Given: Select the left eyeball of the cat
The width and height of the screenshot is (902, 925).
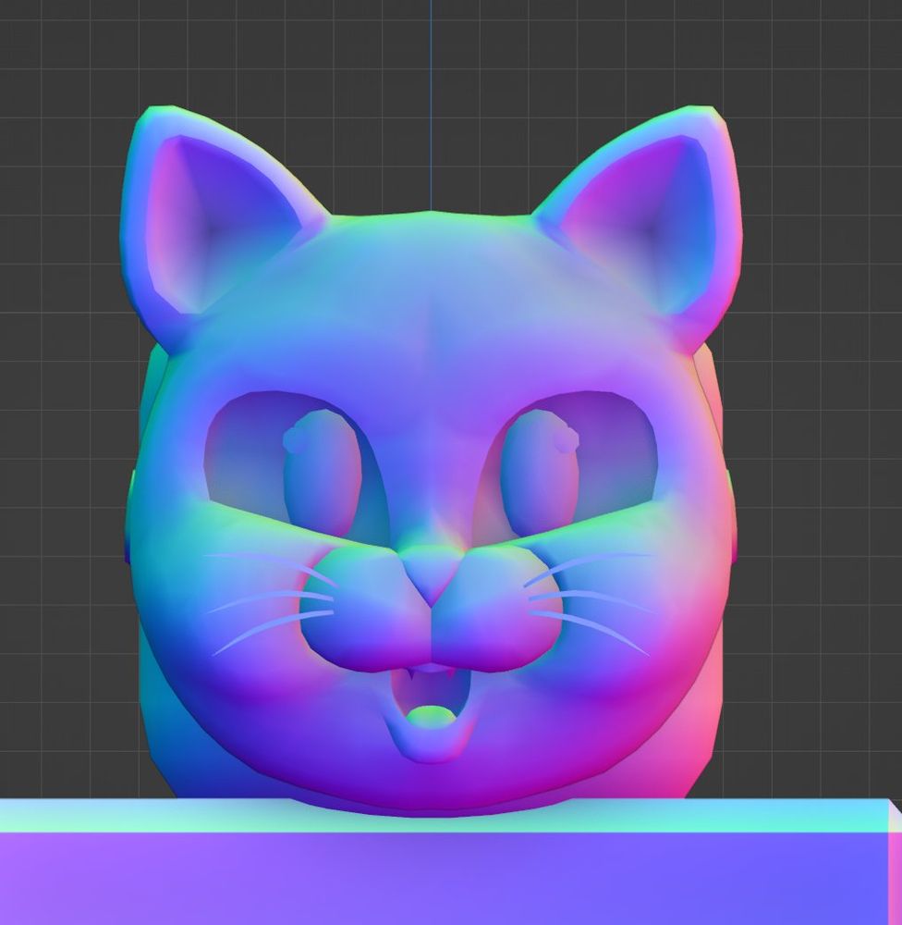Looking at the screenshot, I should pos(323,473).
